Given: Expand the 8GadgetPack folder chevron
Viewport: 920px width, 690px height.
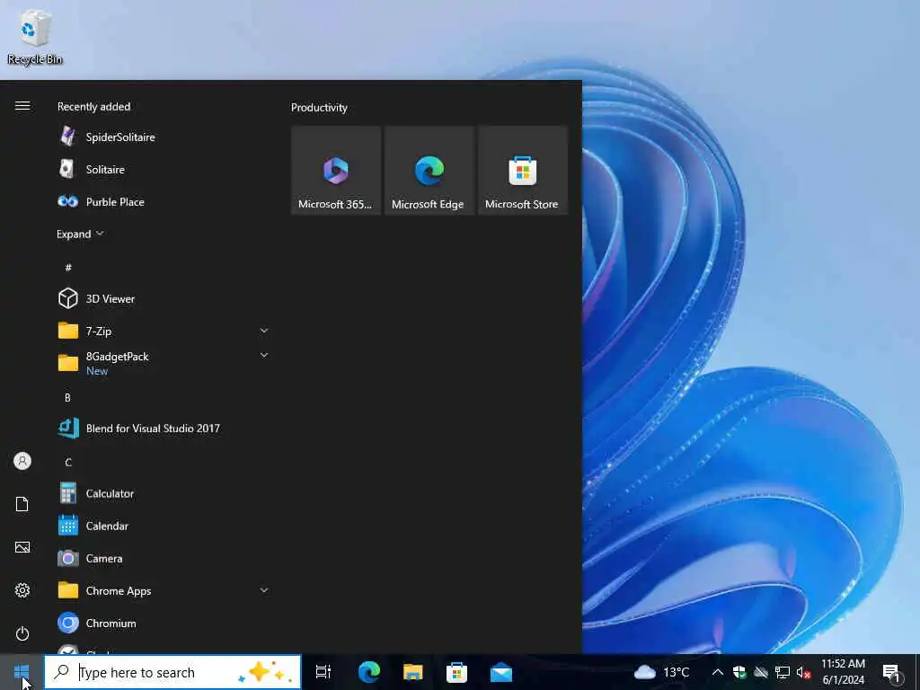Looking at the screenshot, I should (x=264, y=355).
